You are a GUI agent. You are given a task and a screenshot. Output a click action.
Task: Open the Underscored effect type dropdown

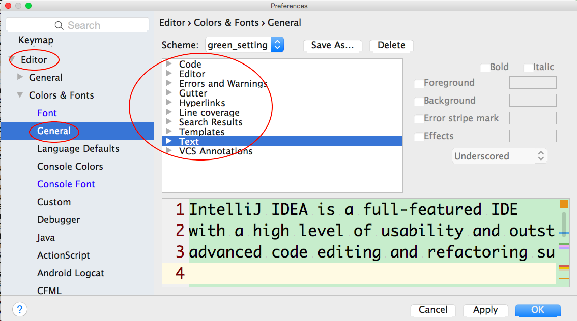coord(499,156)
